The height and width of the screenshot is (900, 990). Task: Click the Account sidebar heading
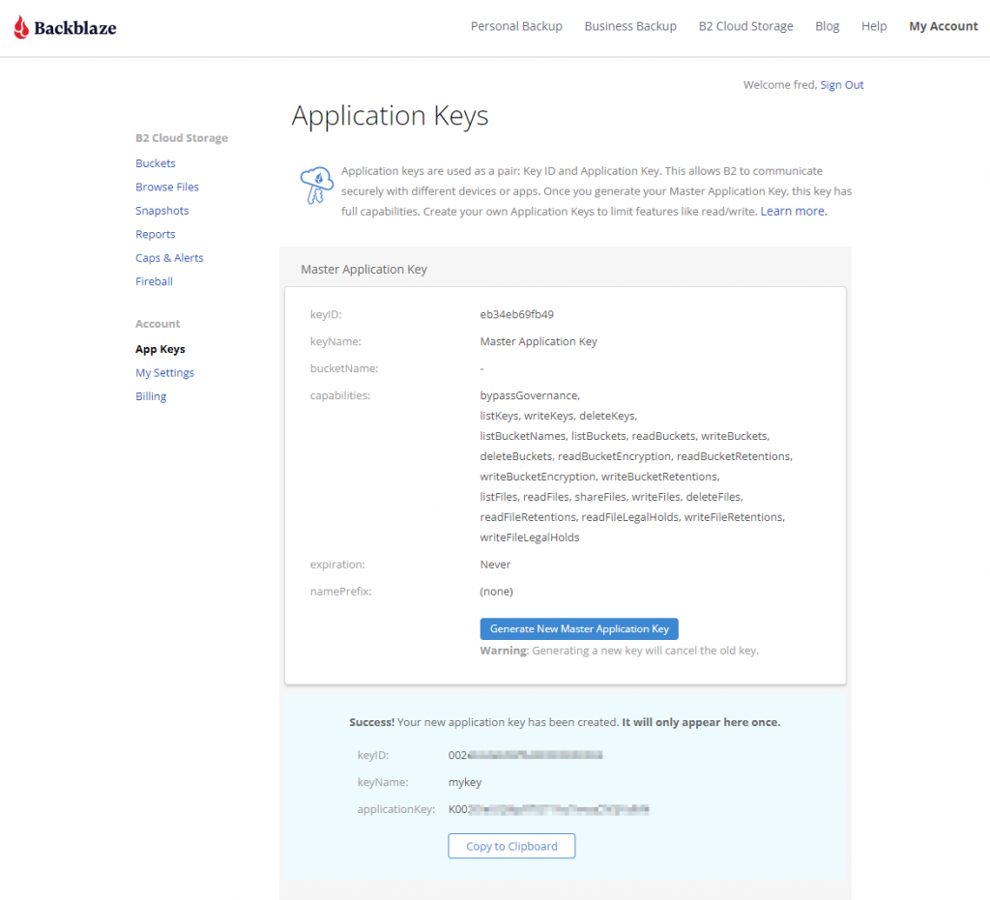[x=158, y=324]
